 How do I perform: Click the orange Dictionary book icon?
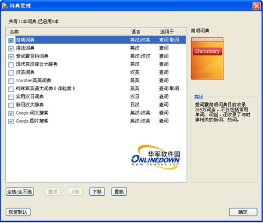(x=207, y=58)
